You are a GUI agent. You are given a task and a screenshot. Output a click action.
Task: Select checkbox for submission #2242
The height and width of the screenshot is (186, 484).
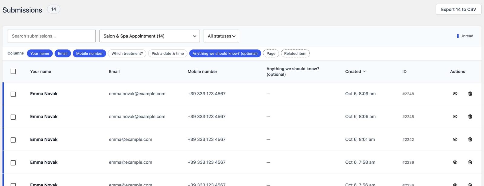click(x=13, y=140)
